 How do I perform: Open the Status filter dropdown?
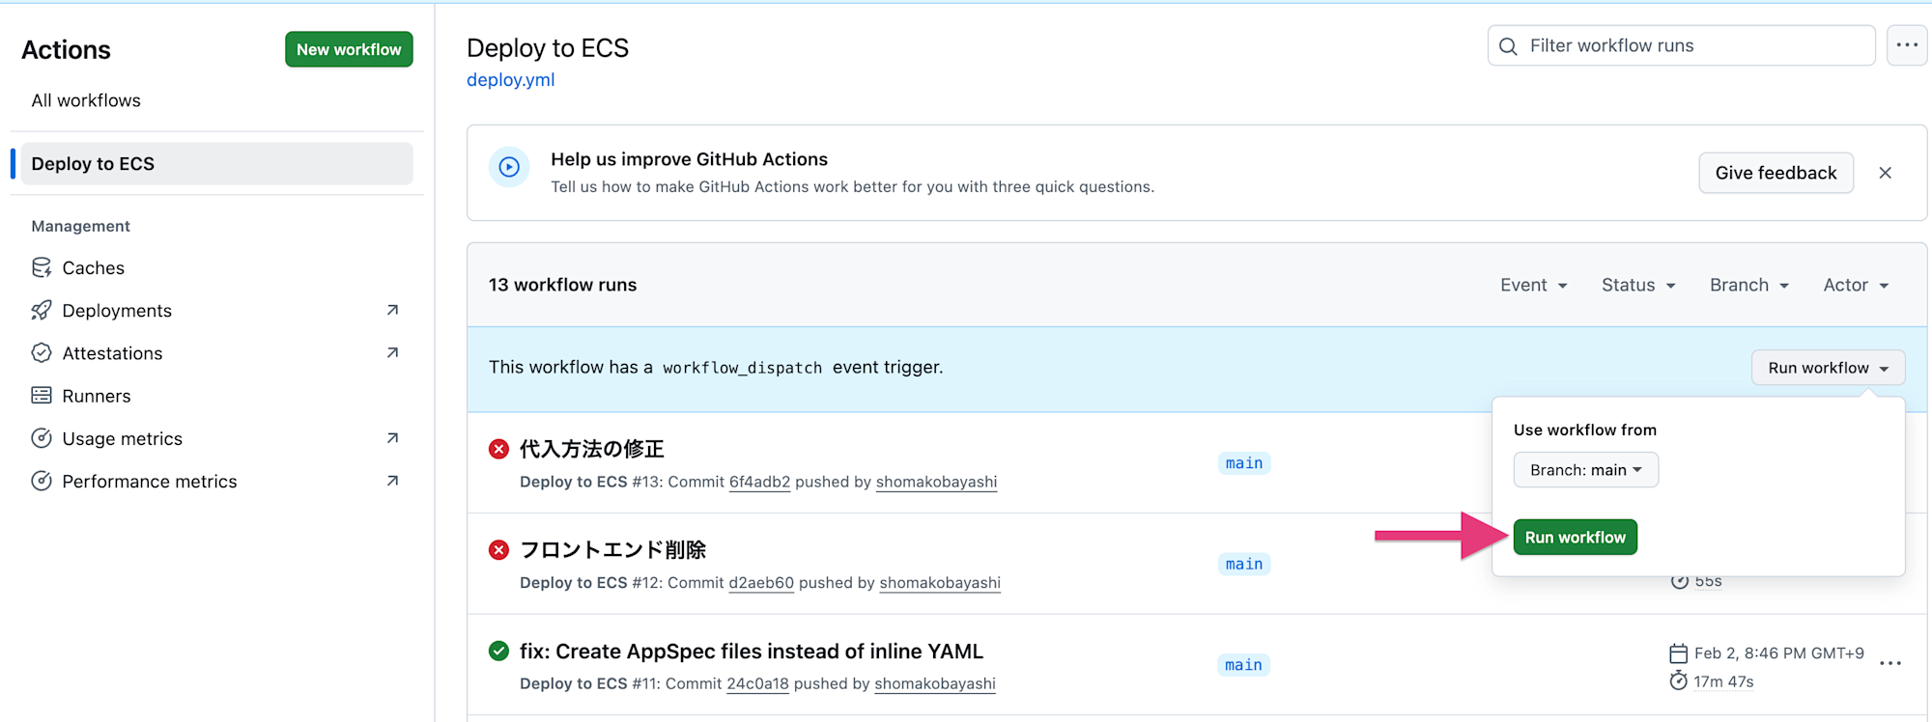1637,285
